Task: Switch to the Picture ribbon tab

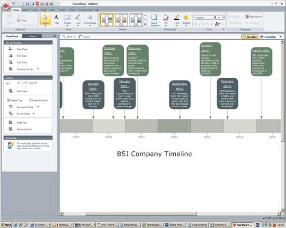Action: [72, 10]
